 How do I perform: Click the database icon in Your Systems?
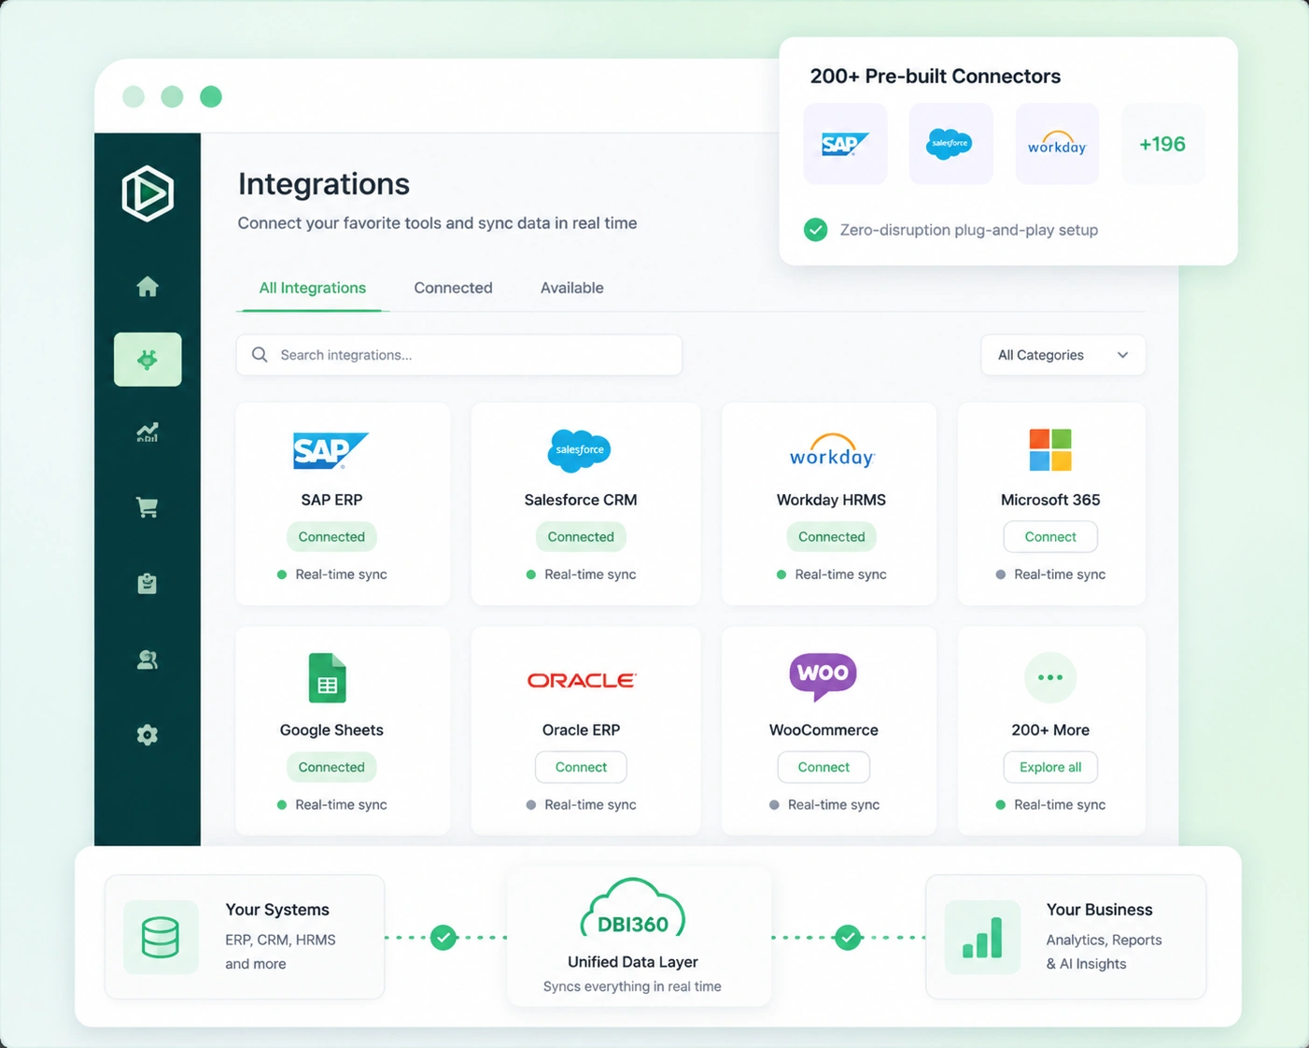pyautogui.click(x=161, y=937)
